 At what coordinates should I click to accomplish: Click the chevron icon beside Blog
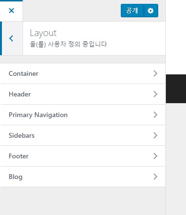tap(155, 177)
